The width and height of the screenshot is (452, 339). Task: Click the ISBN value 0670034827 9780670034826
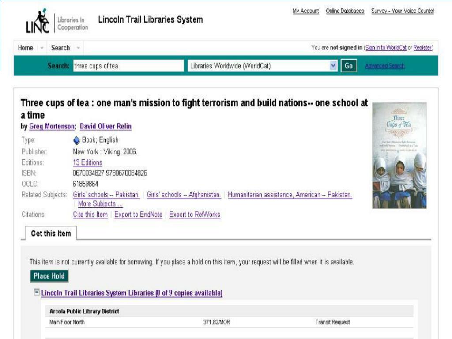[x=110, y=173]
